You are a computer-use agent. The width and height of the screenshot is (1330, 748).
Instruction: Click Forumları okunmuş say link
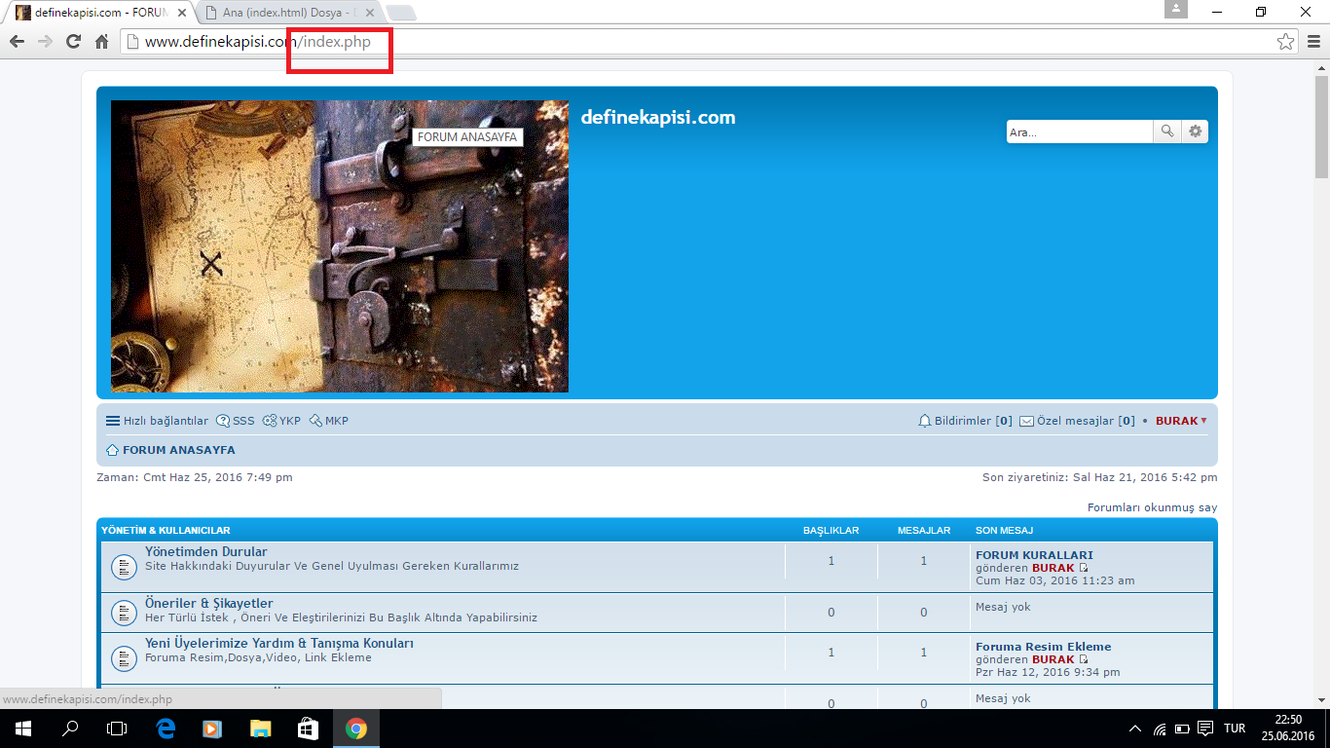(1152, 507)
